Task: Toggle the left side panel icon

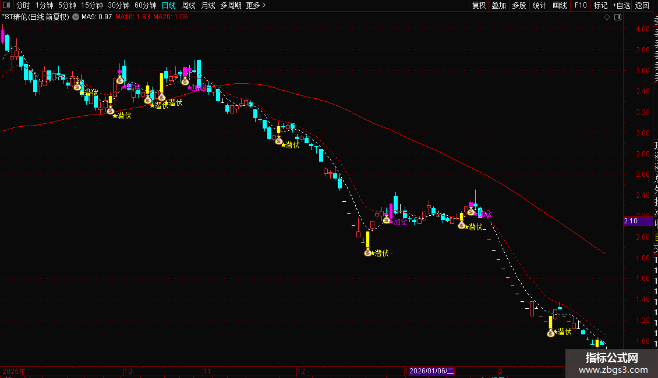Action: pyautogui.click(x=6, y=5)
